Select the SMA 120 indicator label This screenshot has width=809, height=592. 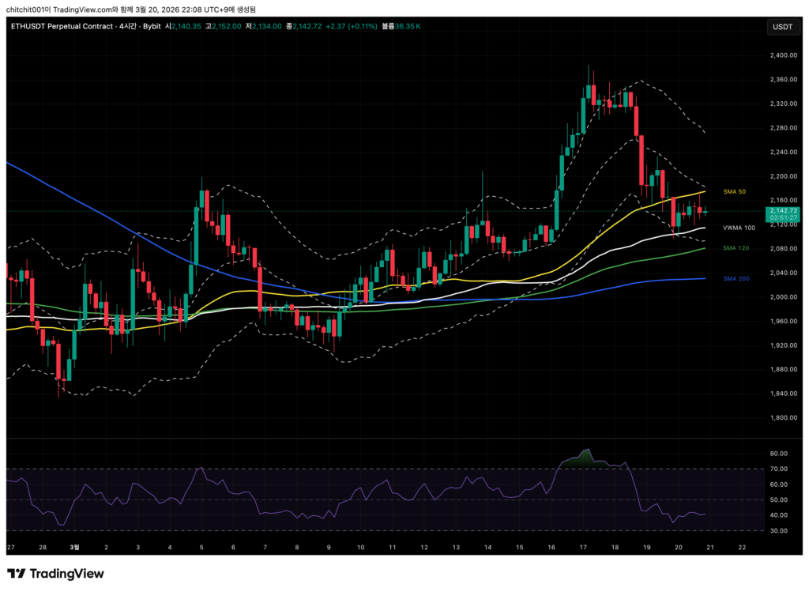click(736, 247)
